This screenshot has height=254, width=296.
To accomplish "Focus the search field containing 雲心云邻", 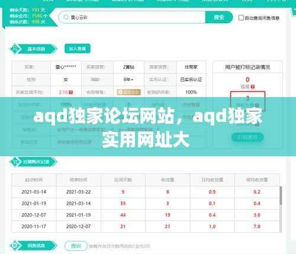I will [132, 17].
